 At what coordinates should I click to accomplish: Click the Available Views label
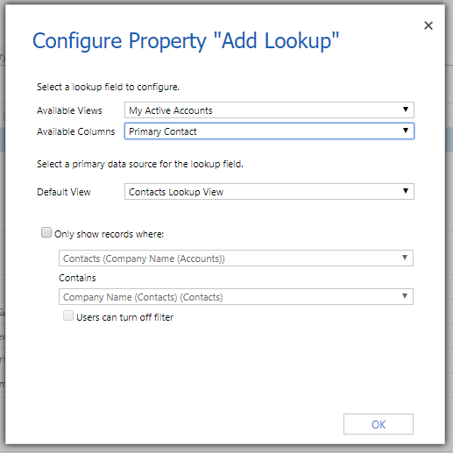coord(69,110)
